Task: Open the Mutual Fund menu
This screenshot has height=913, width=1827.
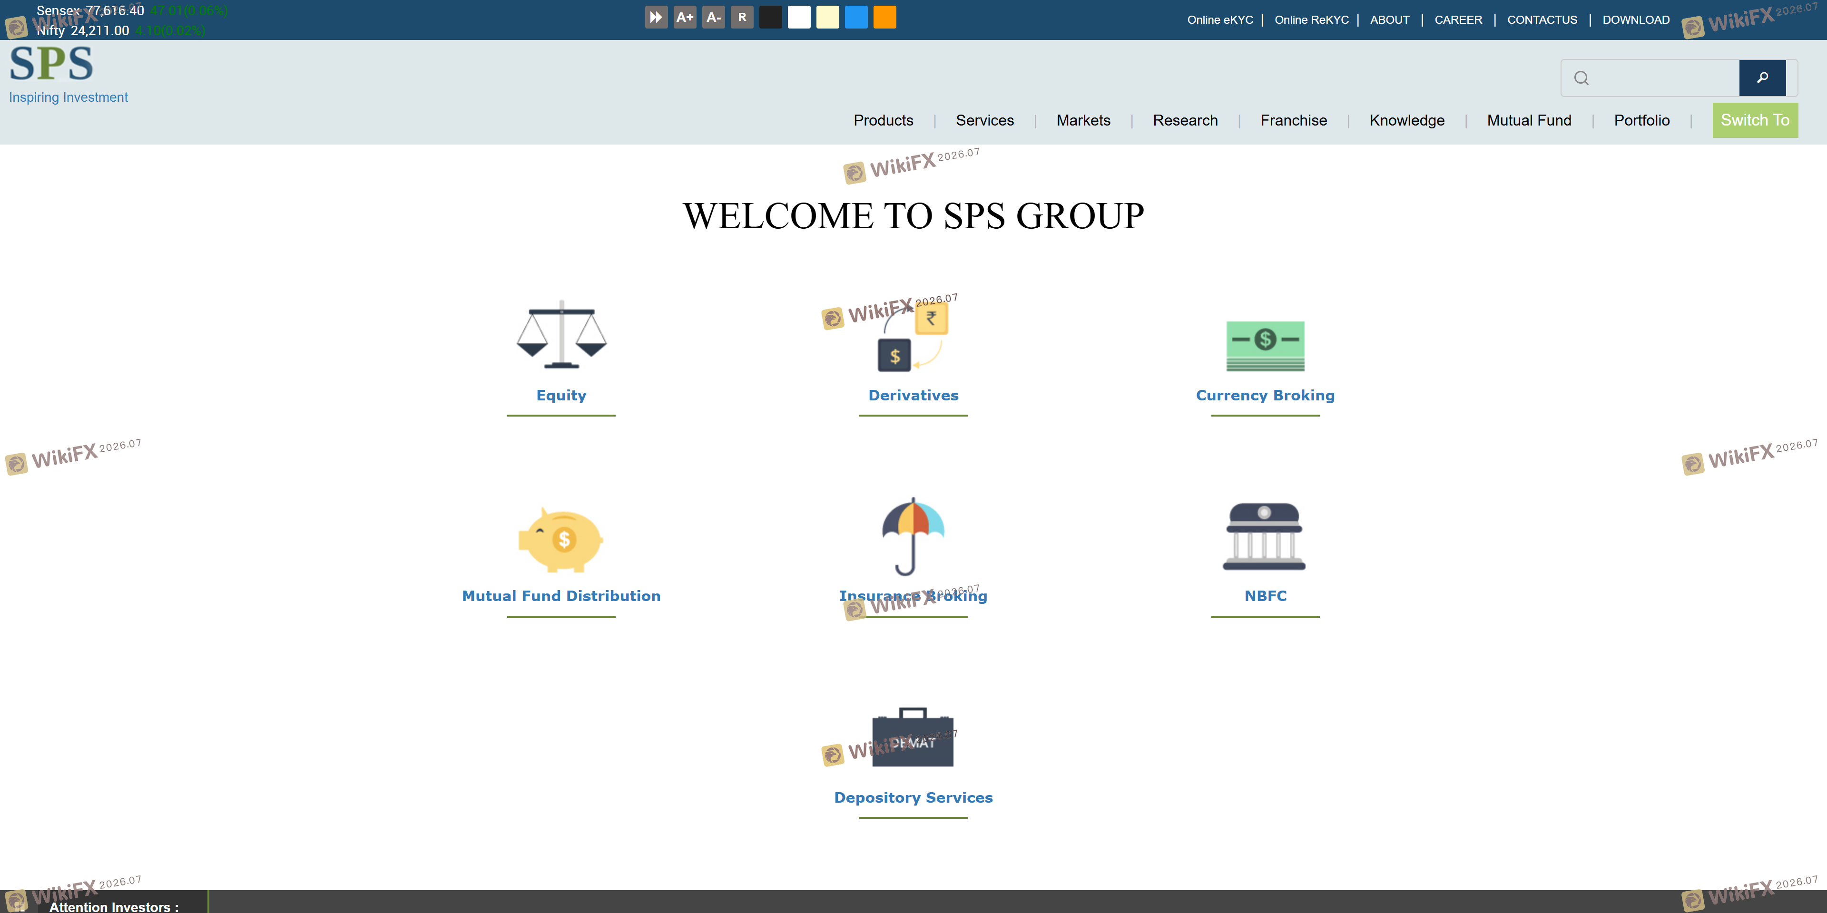Action: (x=1529, y=120)
